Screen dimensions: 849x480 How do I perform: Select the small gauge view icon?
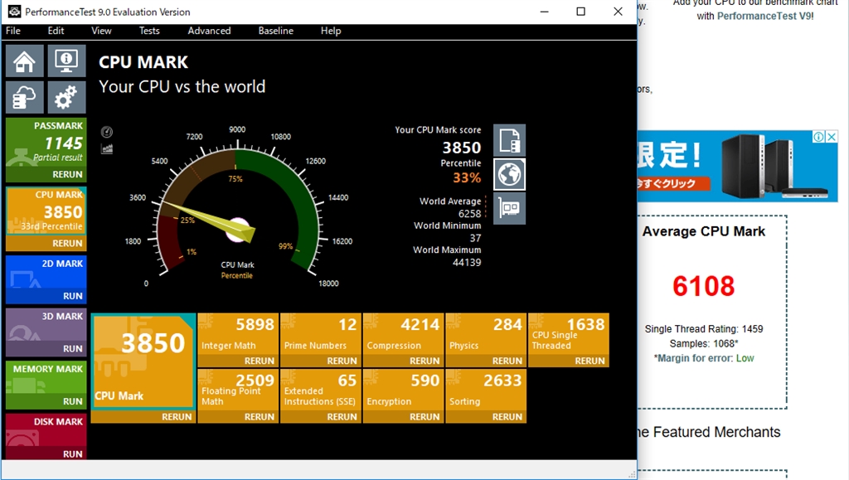tap(107, 133)
